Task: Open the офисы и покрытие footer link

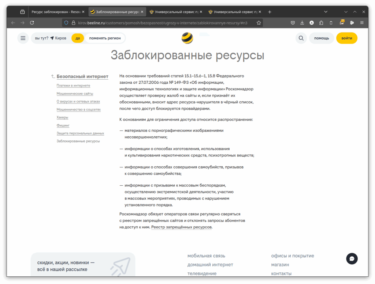Action: click(293, 256)
